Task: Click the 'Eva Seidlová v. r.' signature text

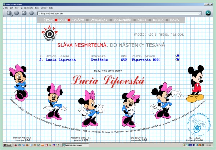Action: coord(139,137)
